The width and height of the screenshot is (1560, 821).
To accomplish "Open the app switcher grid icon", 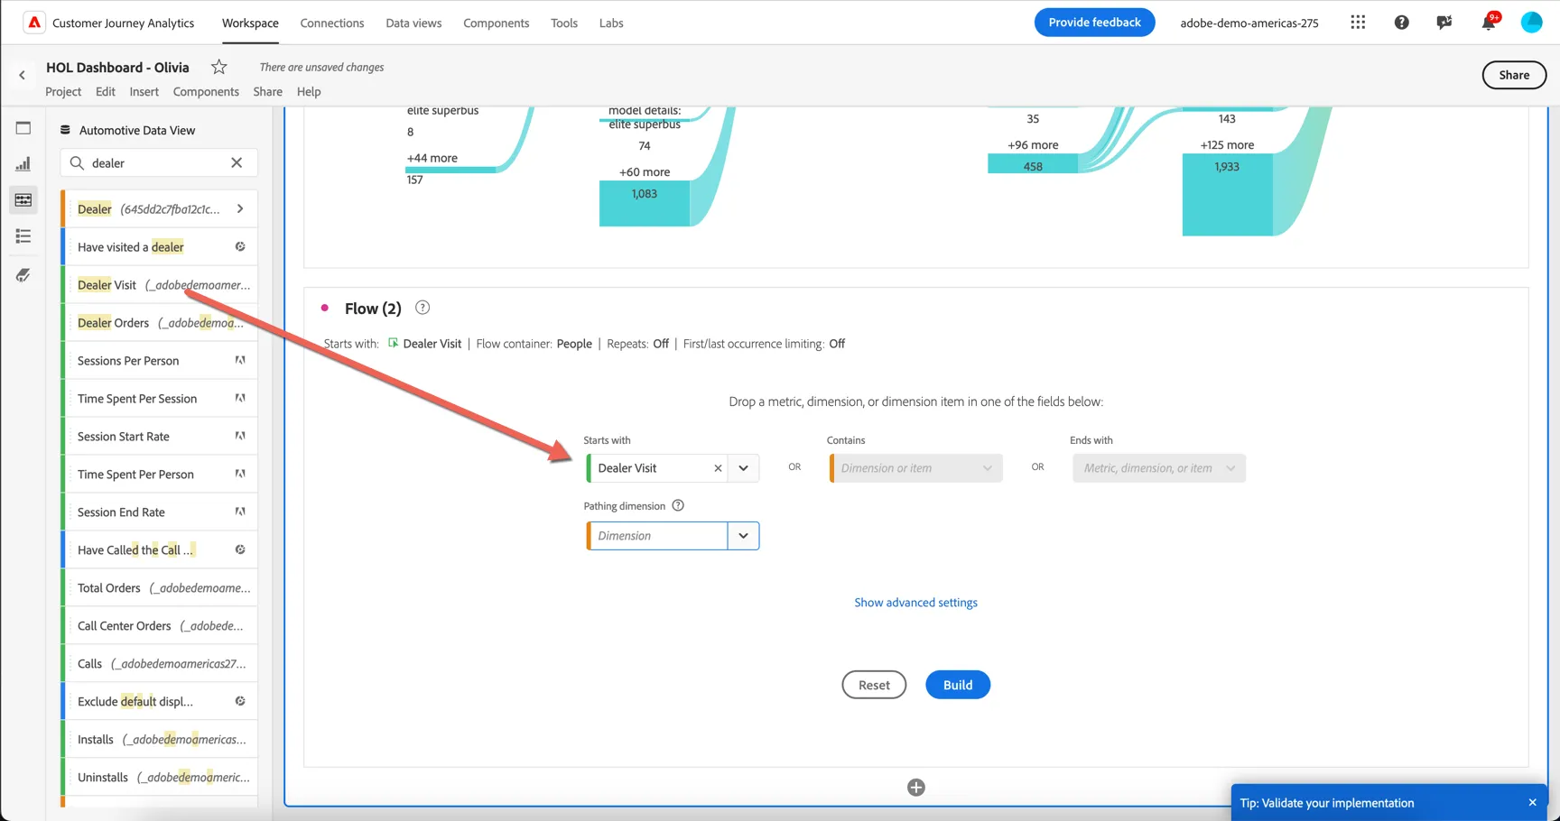I will tap(1358, 23).
